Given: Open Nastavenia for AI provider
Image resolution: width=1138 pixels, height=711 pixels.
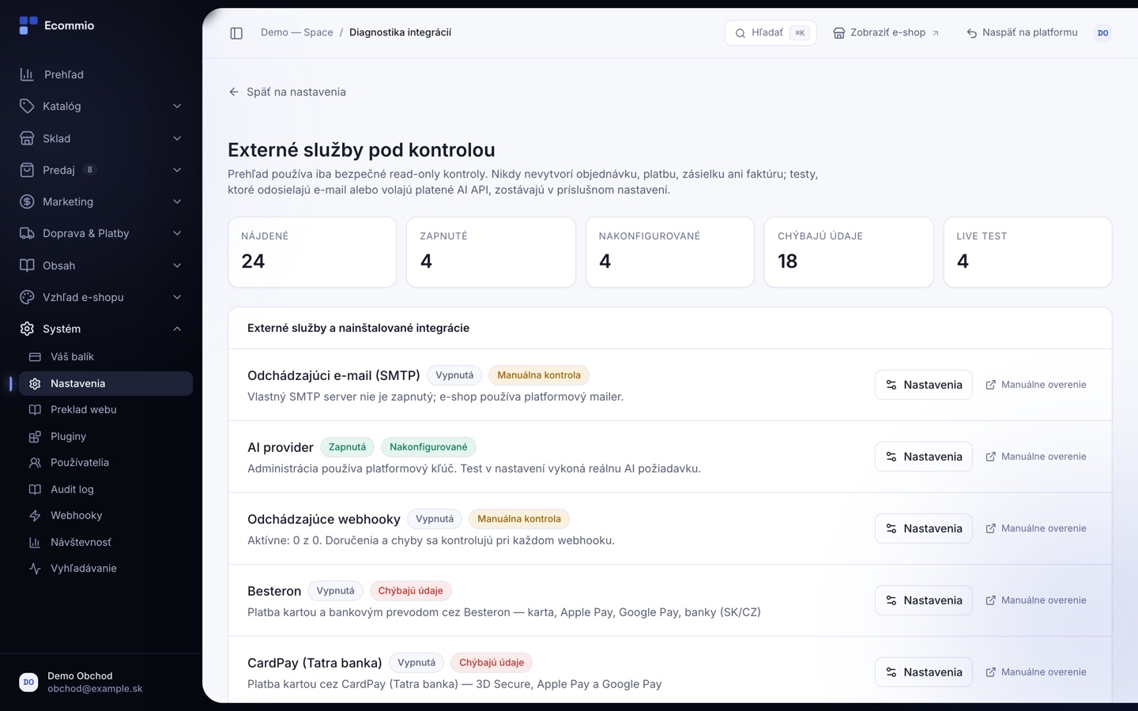Looking at the screenshot, I should (923, 457).
